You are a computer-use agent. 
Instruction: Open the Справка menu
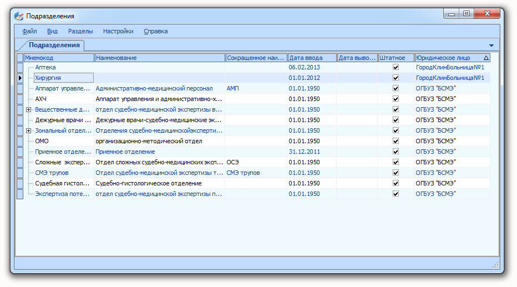(156, 31)
